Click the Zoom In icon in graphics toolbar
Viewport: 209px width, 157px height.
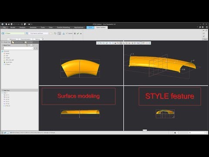[101, 43]
